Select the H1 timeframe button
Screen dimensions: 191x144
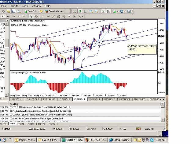coord(3,16)
